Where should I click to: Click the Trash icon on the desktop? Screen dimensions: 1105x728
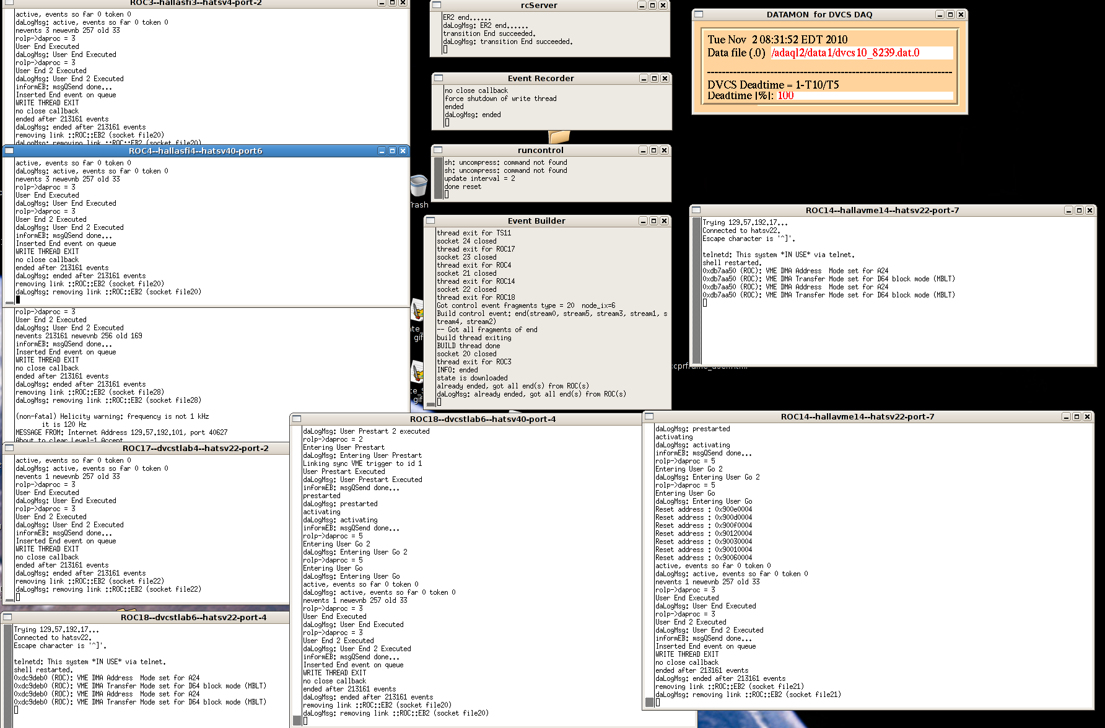click(x=419, y=186)
